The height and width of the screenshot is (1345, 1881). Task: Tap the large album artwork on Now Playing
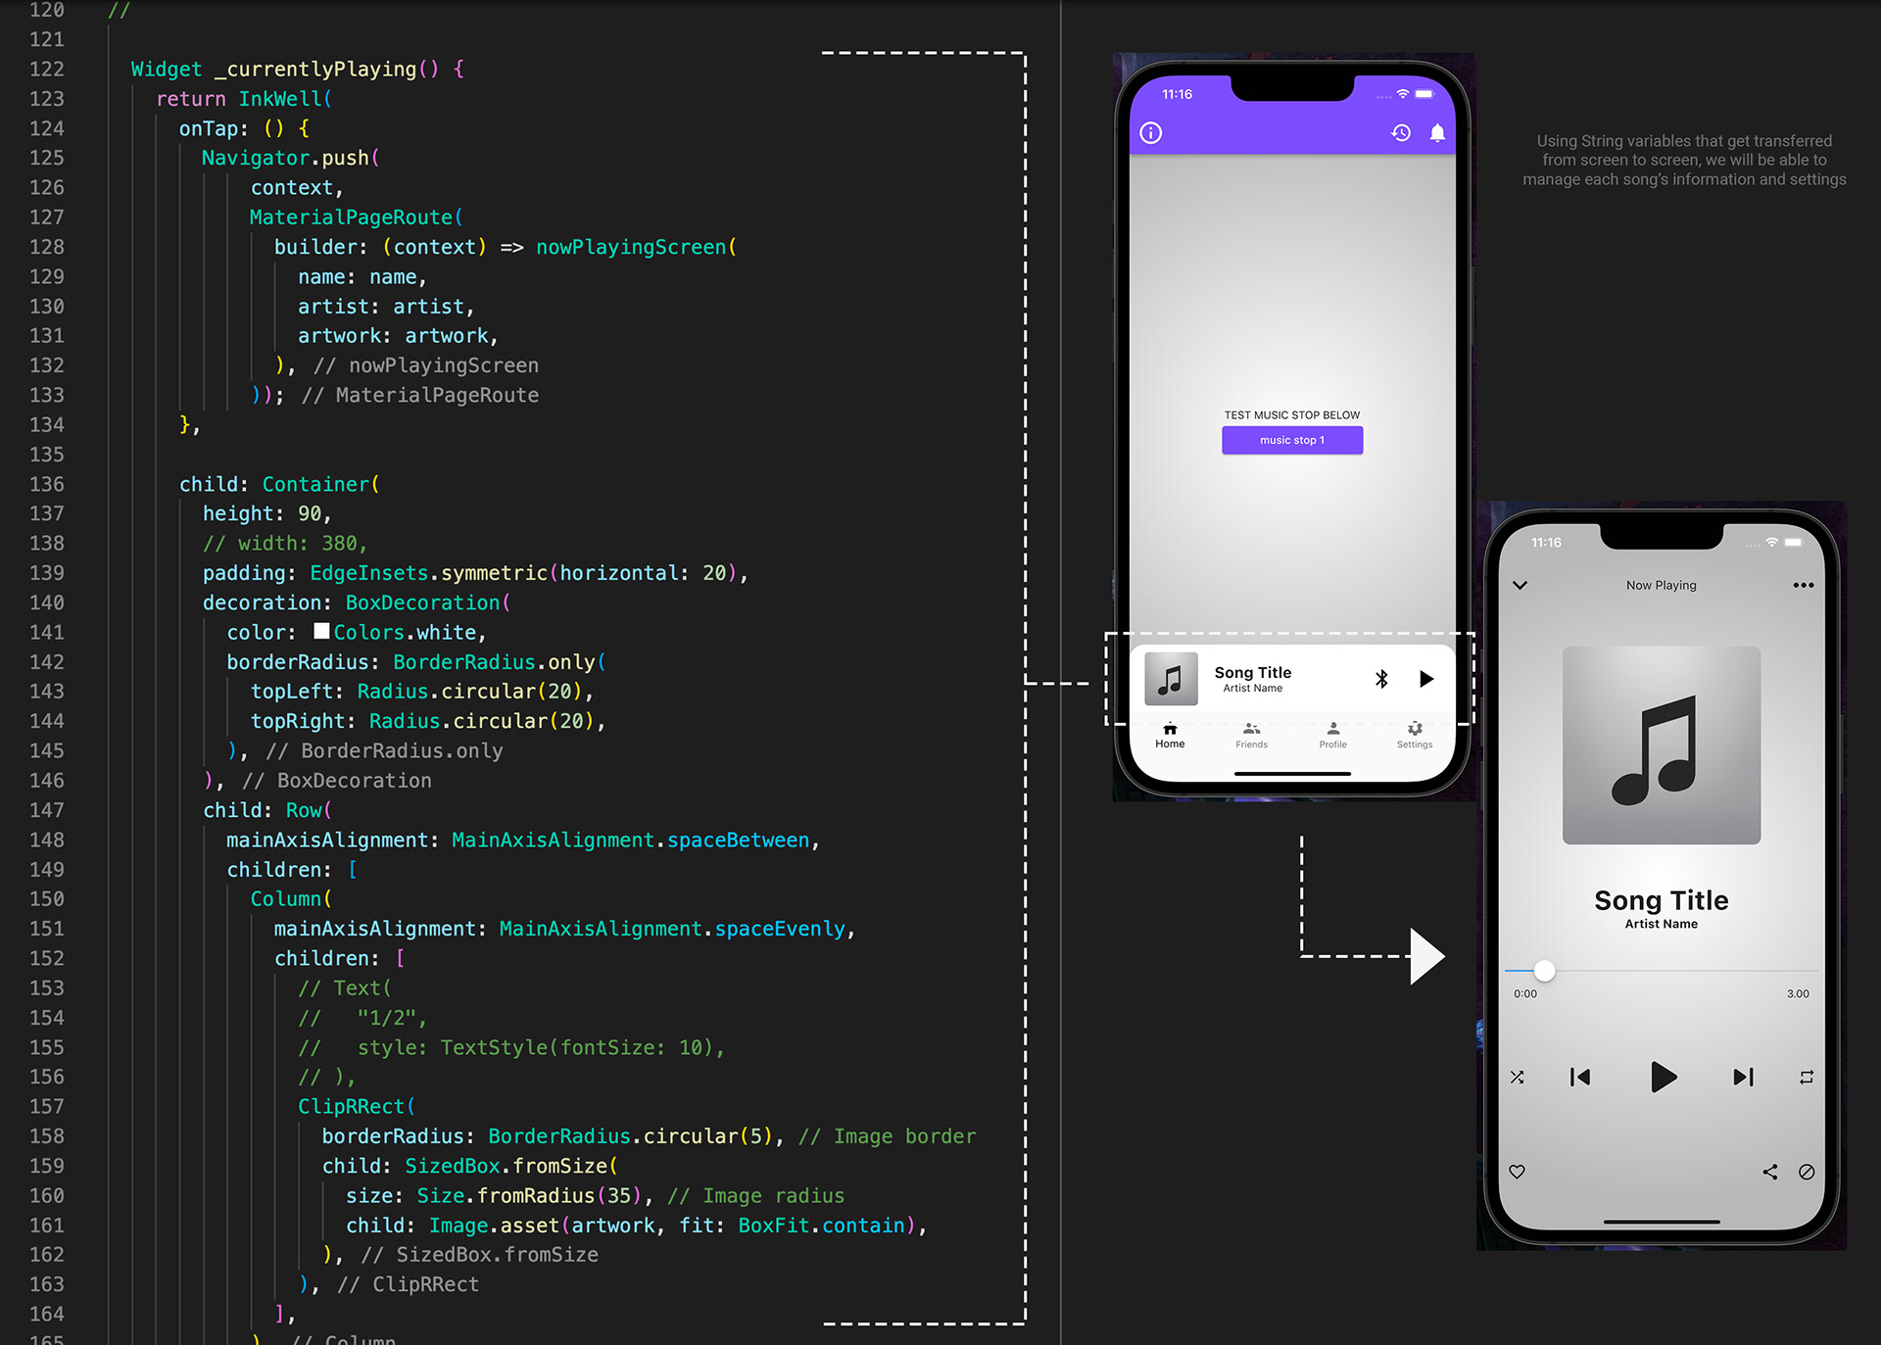(x=1662, y=745)
